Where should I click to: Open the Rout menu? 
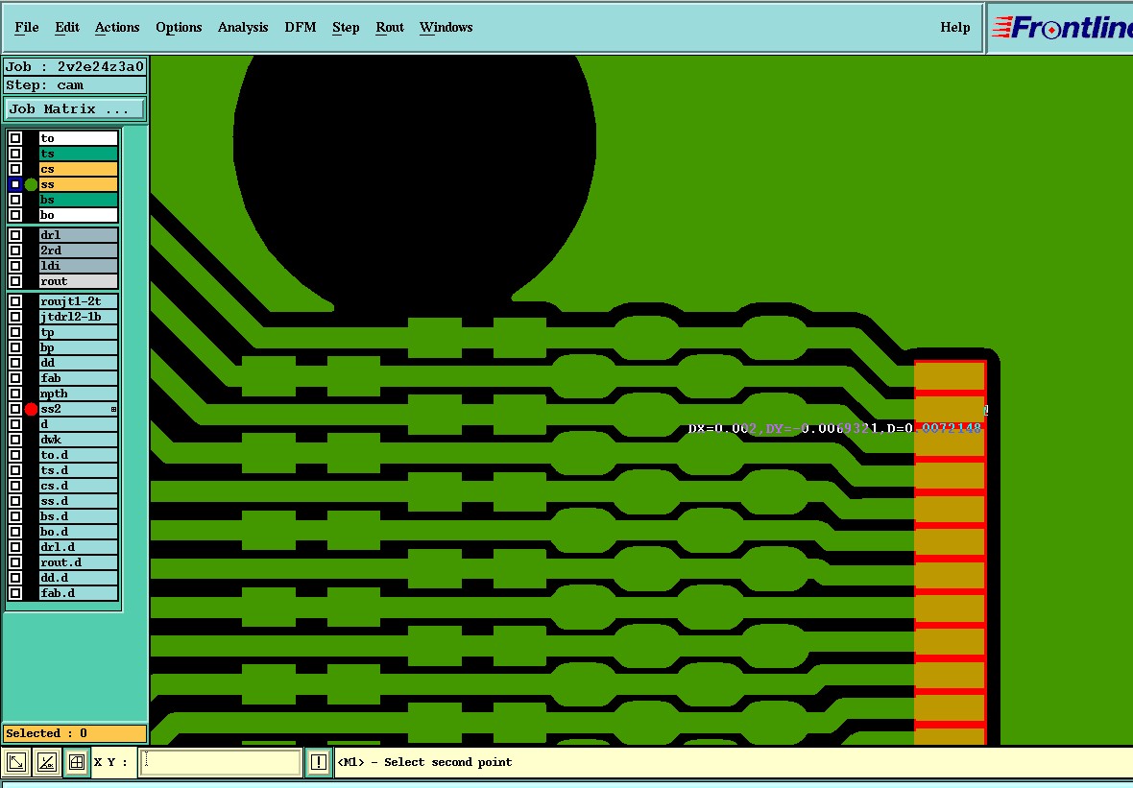(x=390, y=28)
